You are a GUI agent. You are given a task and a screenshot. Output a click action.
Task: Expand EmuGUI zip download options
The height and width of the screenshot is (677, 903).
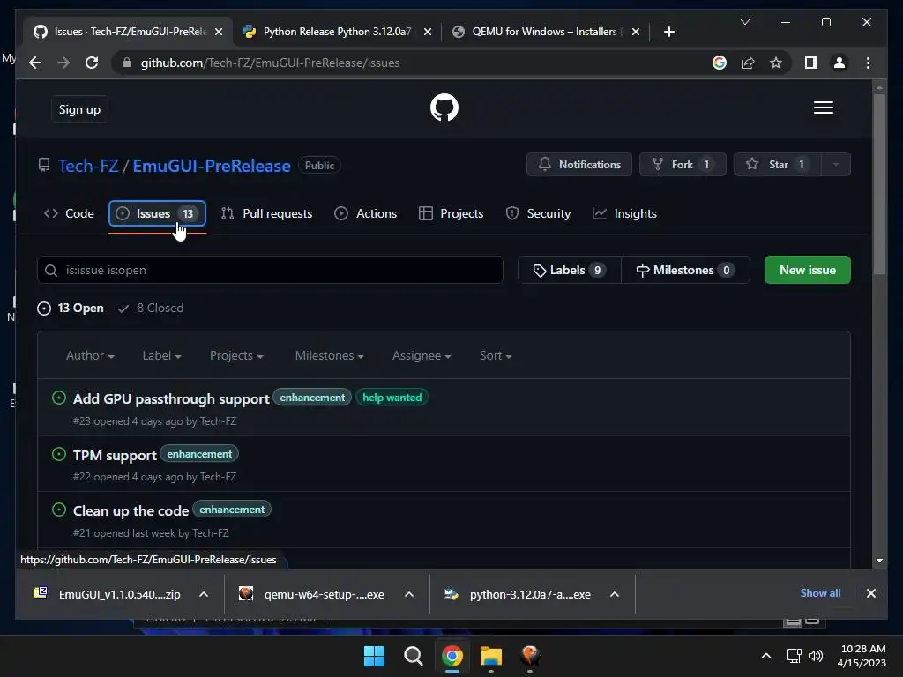click(204, 594)
